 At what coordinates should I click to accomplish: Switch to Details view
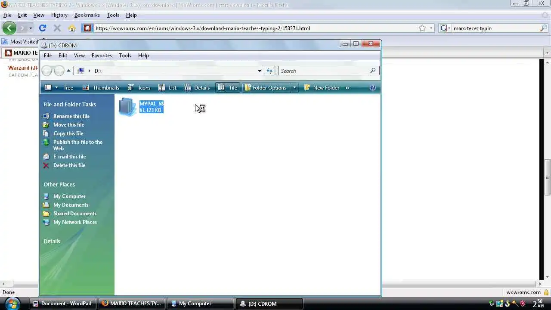(197, 87)
